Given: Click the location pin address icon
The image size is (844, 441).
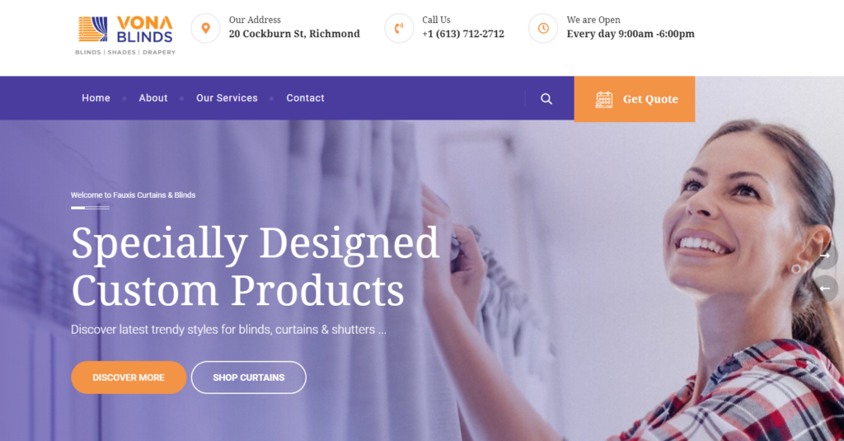Looking at the screenshot, I should pos(205,28).
